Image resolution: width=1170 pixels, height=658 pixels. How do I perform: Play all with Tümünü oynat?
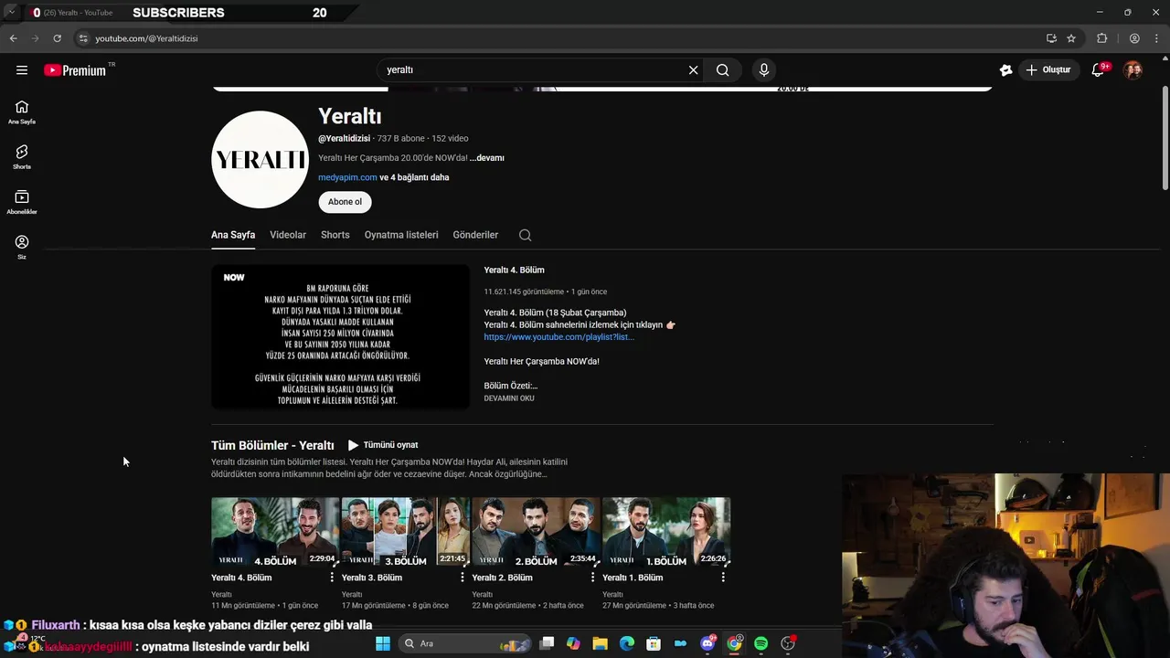(x=383, y=445)
